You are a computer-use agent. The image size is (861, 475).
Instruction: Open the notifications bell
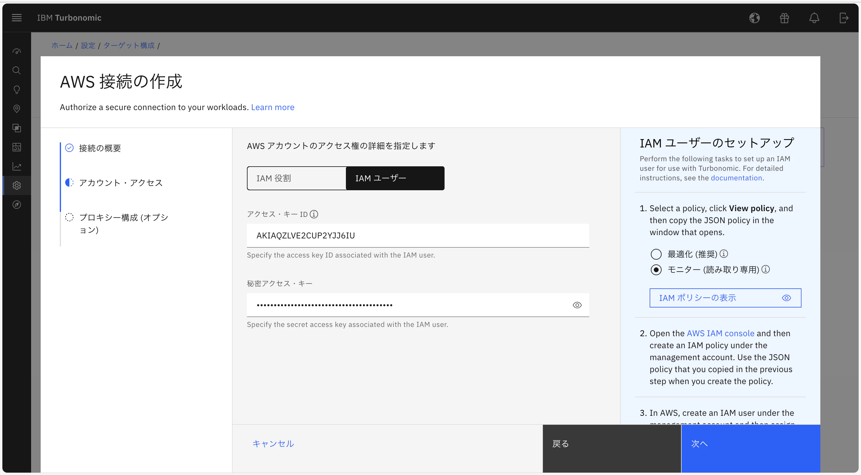click(814, 18)
